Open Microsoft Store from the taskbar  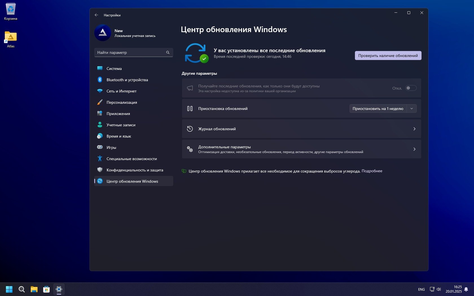[x=47, y=289]
